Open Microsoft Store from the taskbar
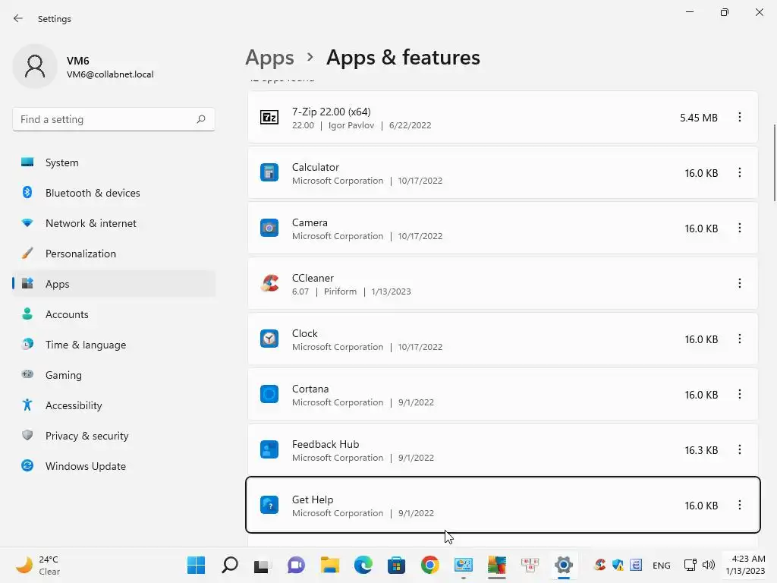The image size is (777, 583). click(x=396, y=565)
